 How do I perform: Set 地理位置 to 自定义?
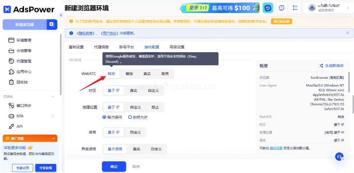pos(135,107)
